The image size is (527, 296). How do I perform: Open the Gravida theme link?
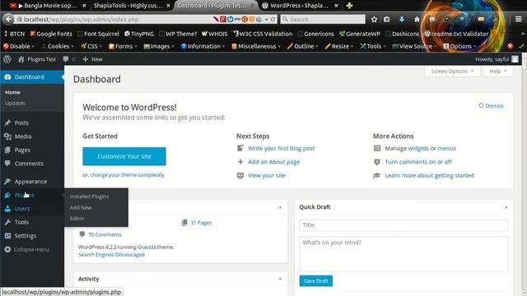[147, 247]
